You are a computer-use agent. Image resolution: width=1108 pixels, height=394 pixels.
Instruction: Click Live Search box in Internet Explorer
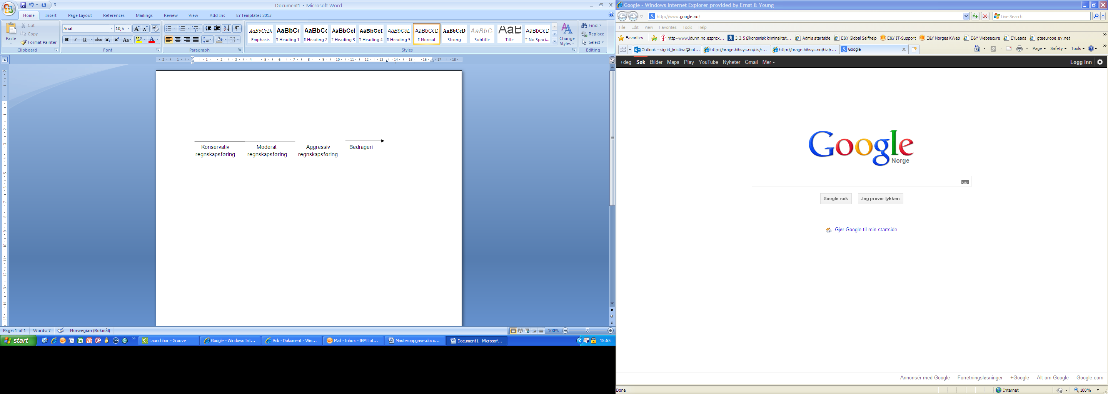click(x=1041, y=16)
